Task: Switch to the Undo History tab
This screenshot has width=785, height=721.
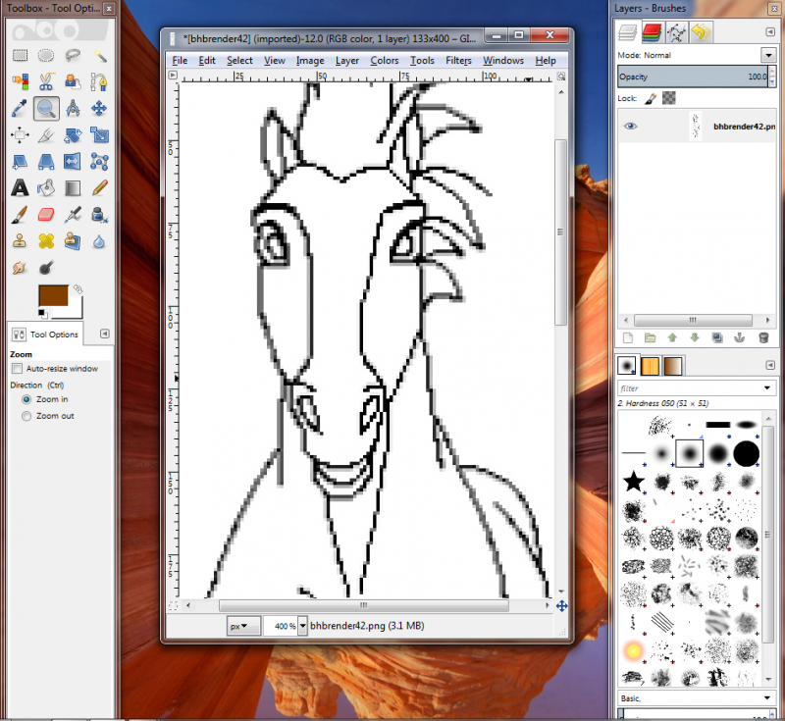Action: (701, 32)
